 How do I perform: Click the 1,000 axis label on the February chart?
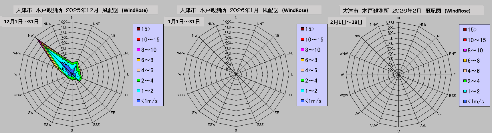coord(389,22)
